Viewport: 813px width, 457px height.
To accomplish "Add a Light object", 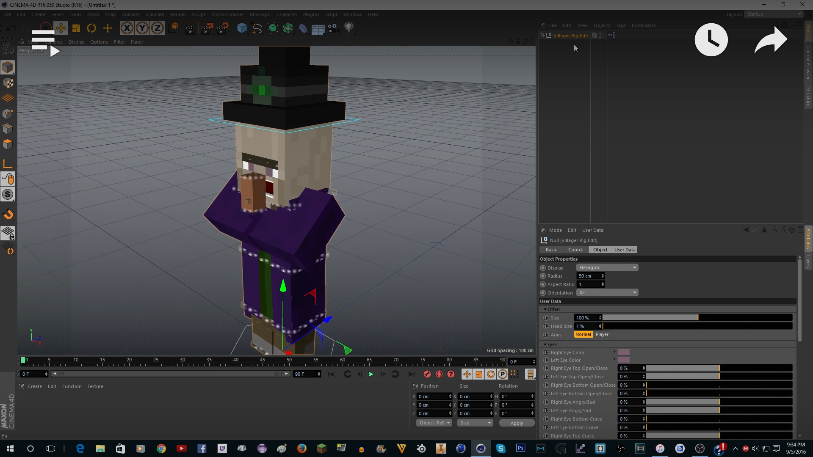I will point(348,28).
